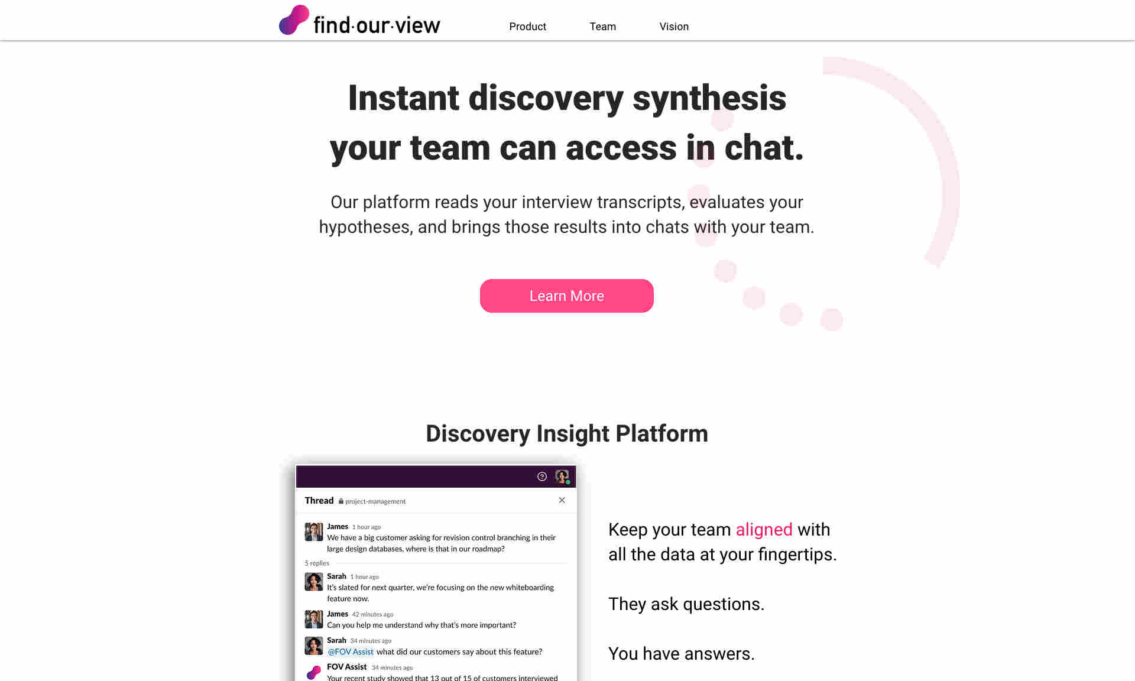The width and height of the screenshot is (1135, 681).
Task: Click the Learn More button
Action: (567, 296)
